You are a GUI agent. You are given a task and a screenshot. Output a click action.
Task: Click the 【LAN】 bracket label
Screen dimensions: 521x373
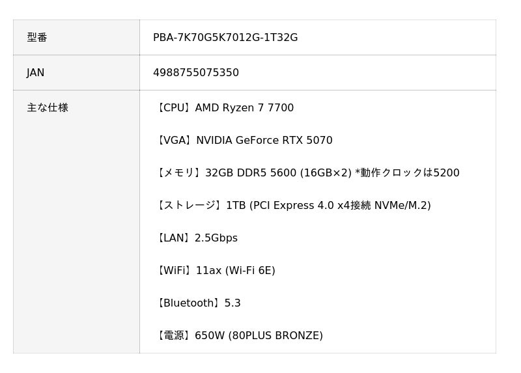[x=174, y=238]
